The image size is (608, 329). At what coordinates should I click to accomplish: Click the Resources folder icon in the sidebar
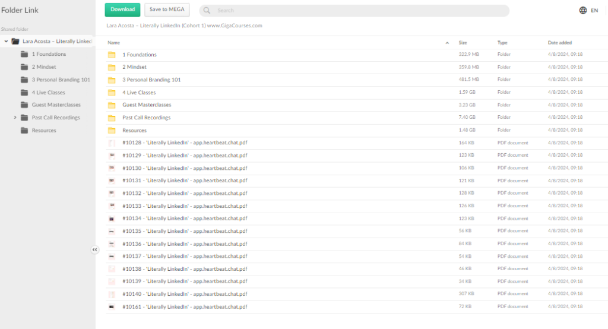click(x=24, y=131)
